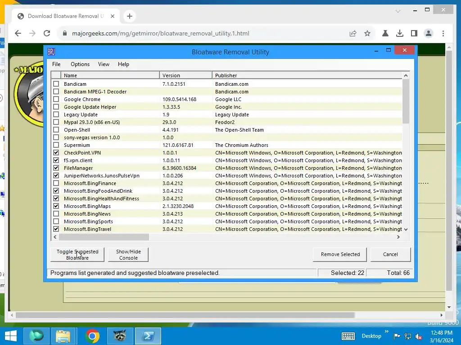
Task: Open the touch keyboard from the taskbar
Action: pyautogui.click(x=348, y=336)
